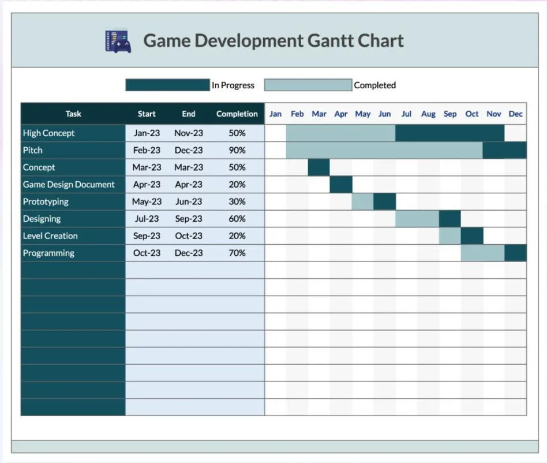Viewport: 547px width, 463px height.
Task: Click Prototyping start date May-23
Action: [x=147, y=201]
